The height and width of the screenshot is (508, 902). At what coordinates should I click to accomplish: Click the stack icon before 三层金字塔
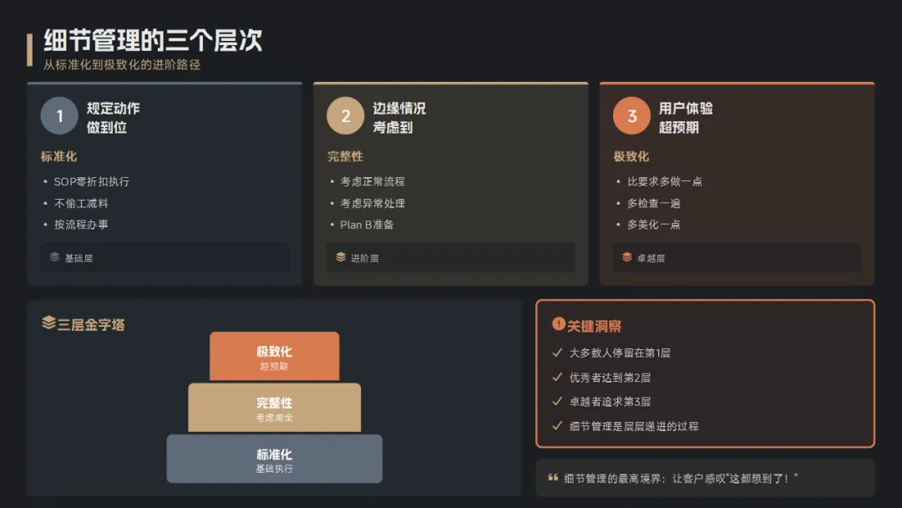point(48,323)
